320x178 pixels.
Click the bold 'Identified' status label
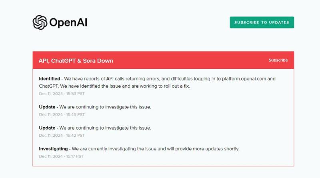point(50,79)
